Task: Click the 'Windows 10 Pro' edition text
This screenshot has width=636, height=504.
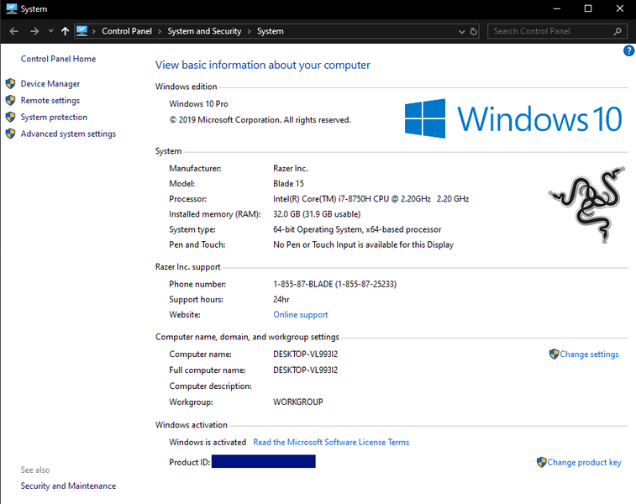Action: [x=198, y=104]
